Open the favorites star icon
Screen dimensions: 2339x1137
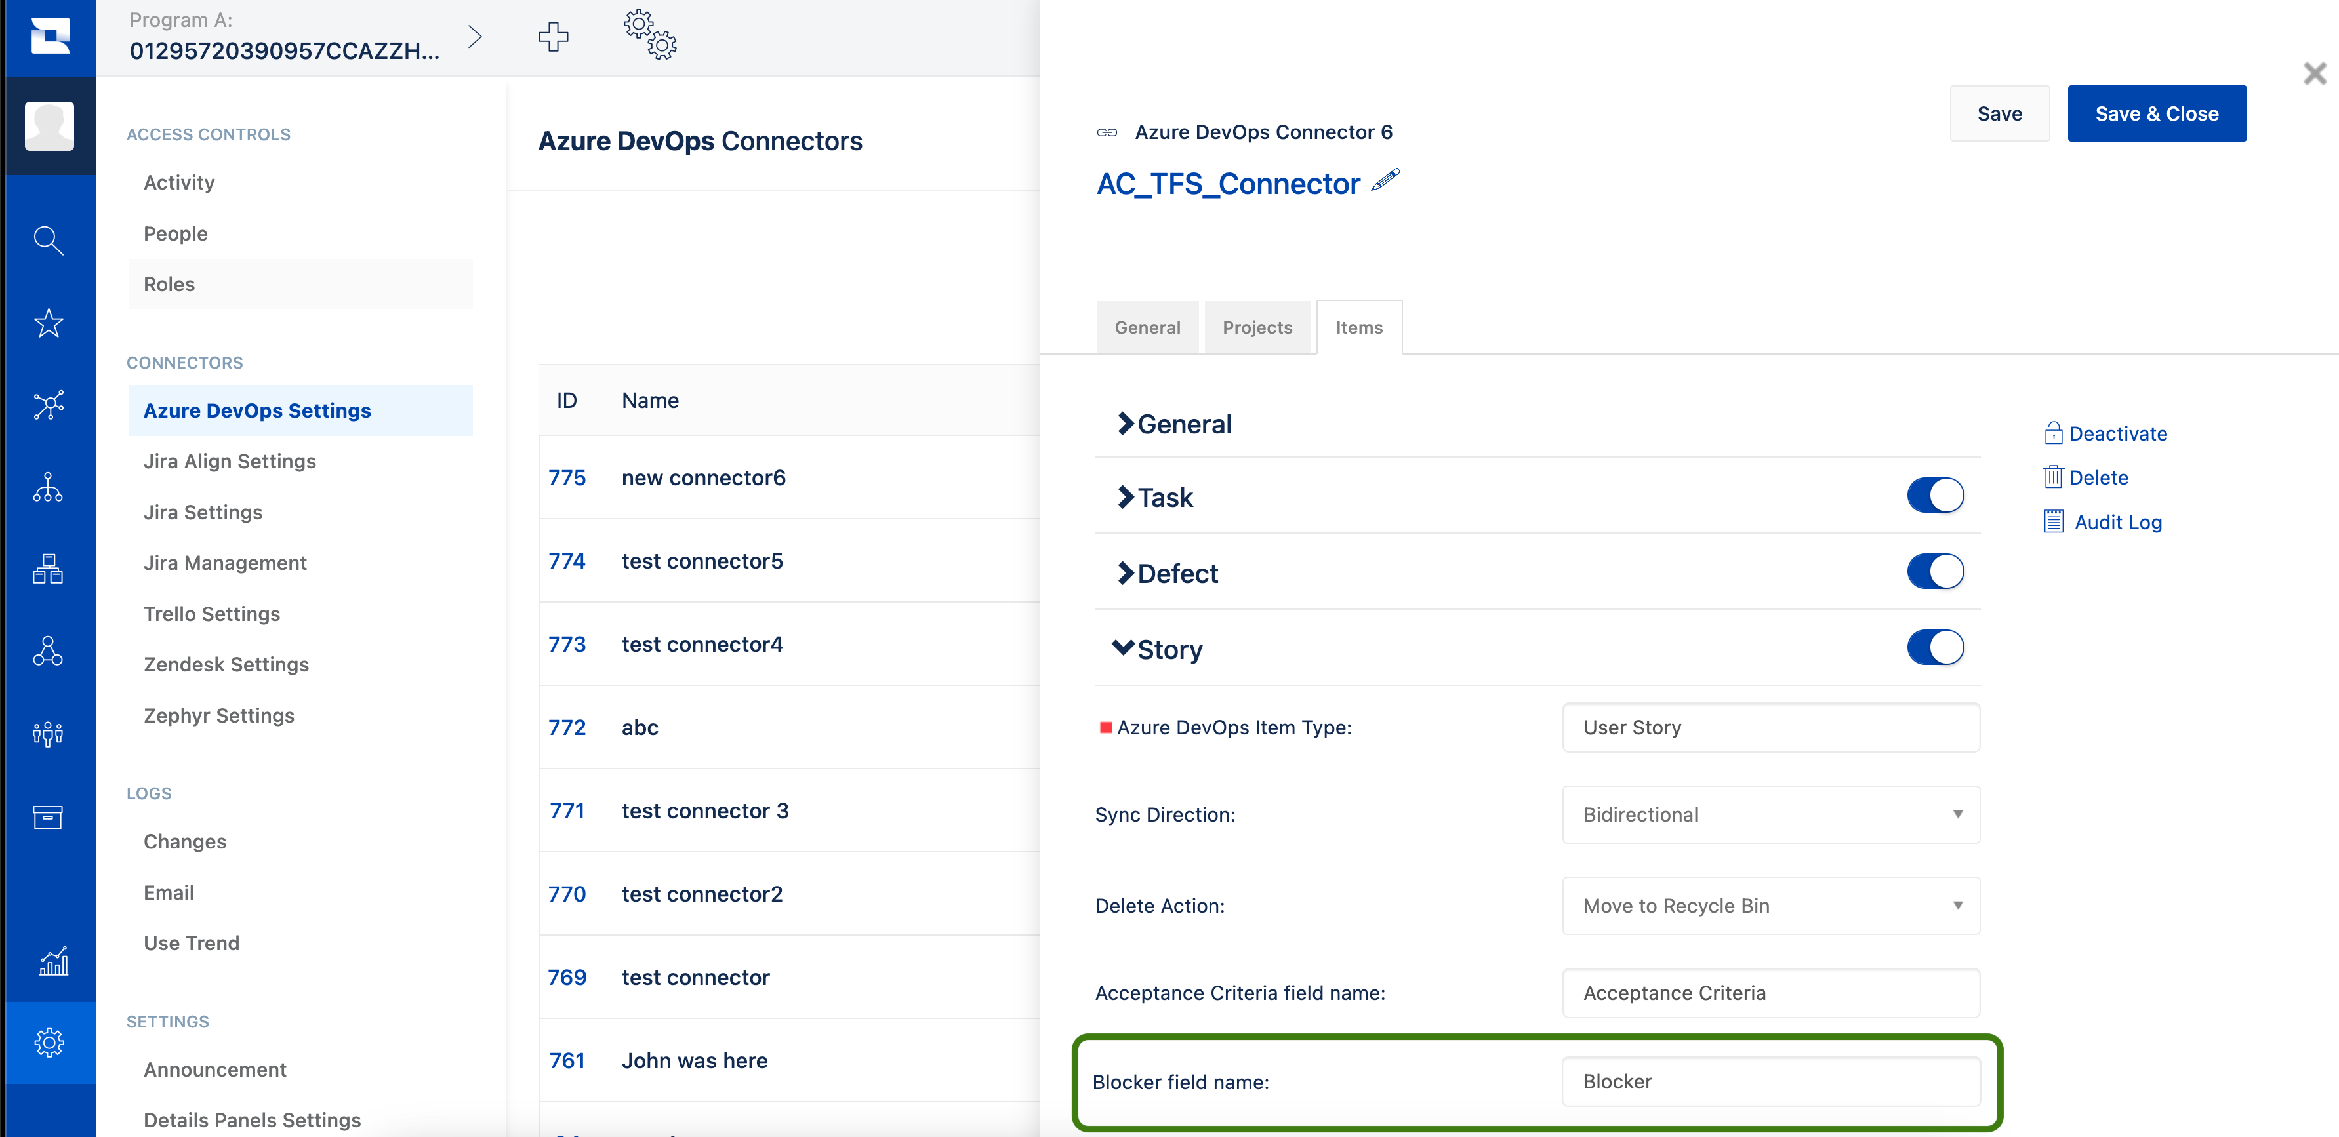coord(48,323)
